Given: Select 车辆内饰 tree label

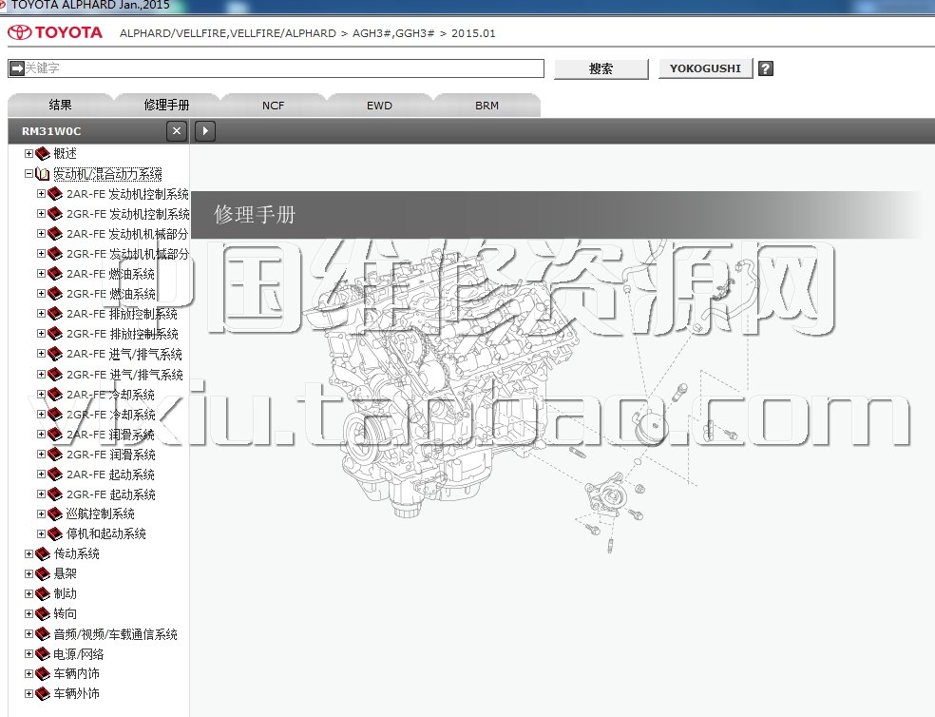Looking at the screenshot, I should (76, 674).
